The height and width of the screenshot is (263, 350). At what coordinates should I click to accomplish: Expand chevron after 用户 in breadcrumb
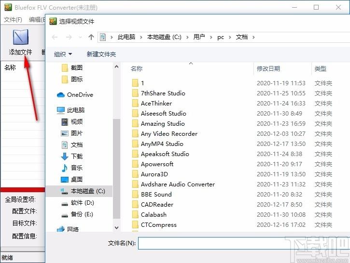point(211,37)
